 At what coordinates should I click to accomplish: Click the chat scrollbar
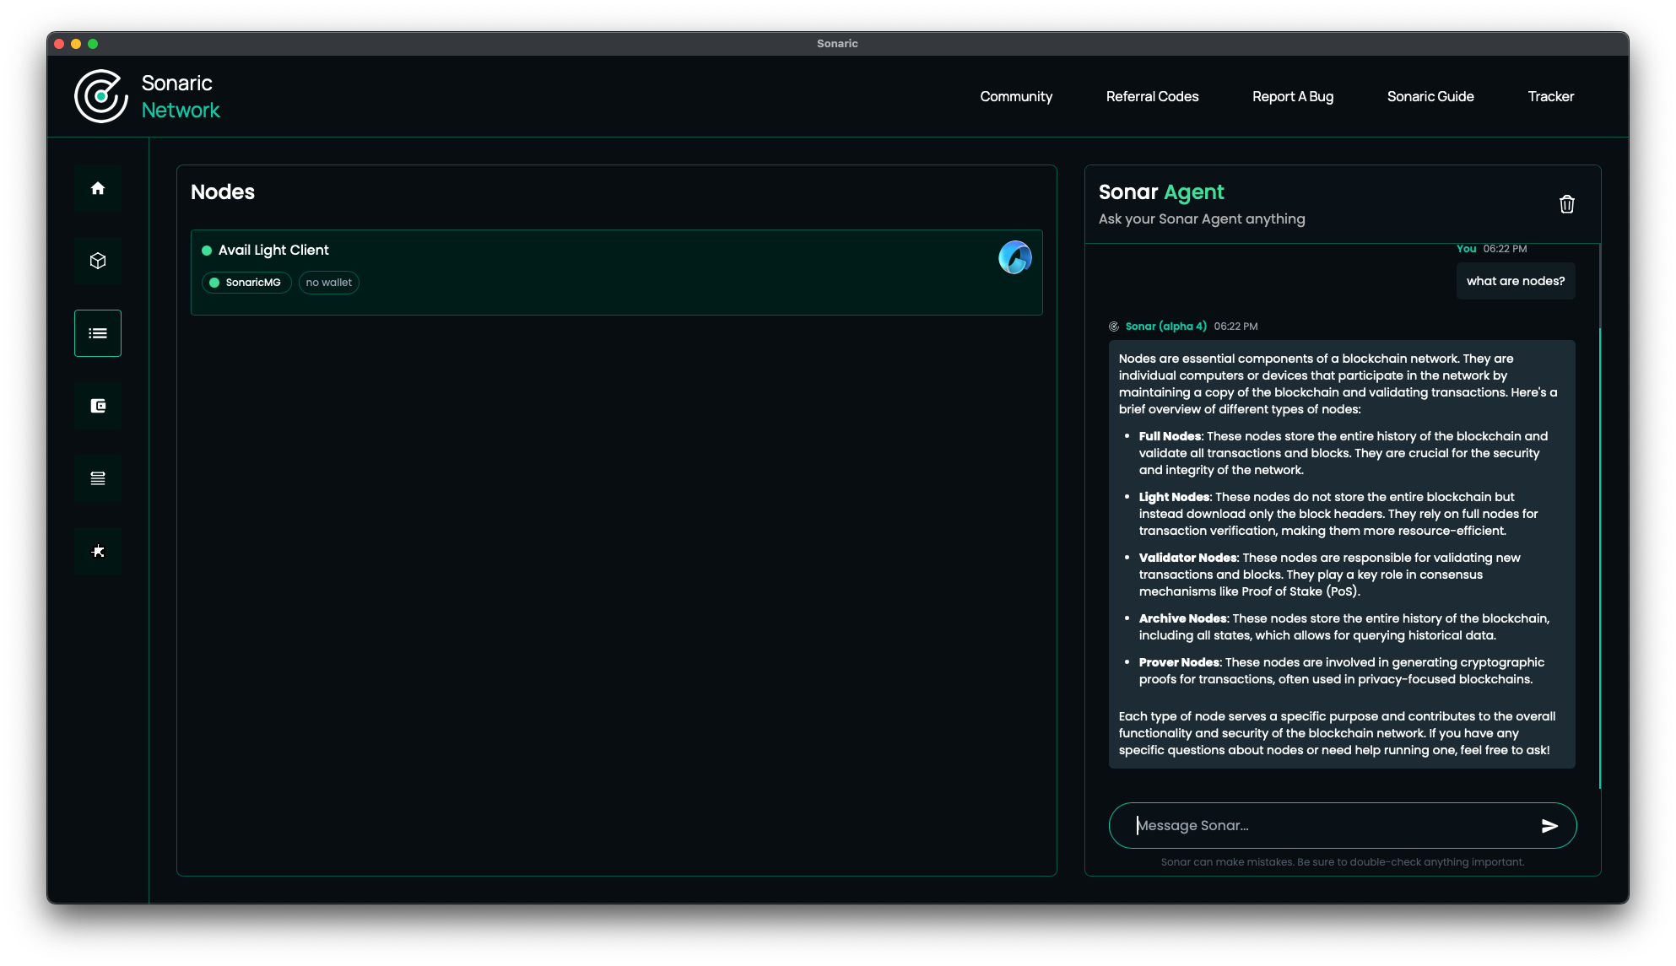click(1599, 557)
